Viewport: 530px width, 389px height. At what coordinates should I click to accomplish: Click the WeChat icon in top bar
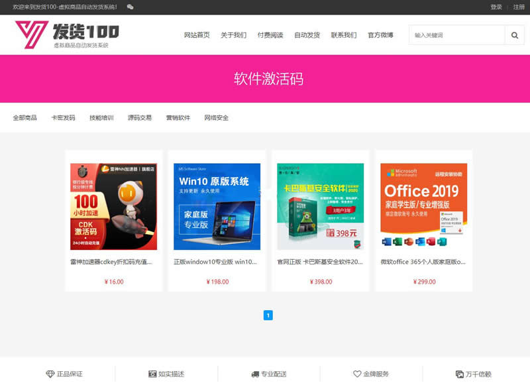click(130, 7)
